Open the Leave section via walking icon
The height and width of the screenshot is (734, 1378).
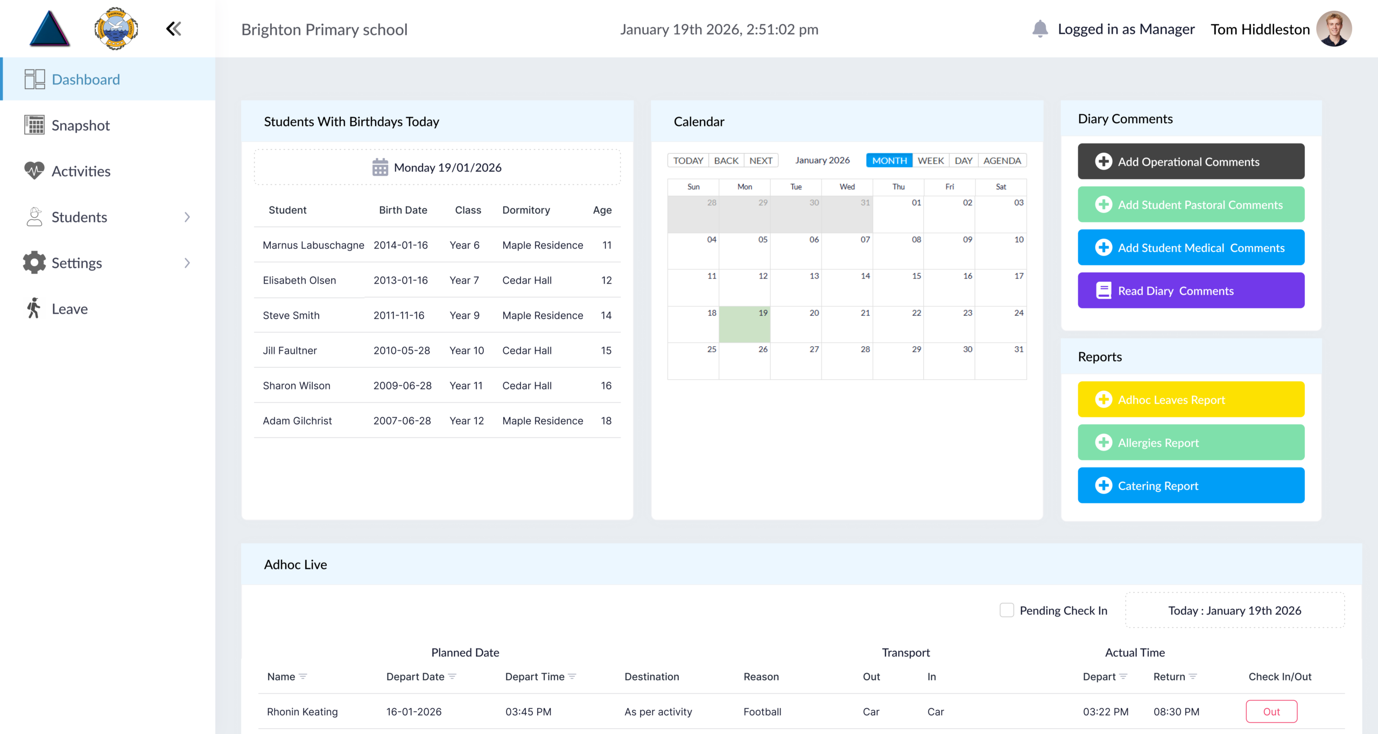pos(33,308)
